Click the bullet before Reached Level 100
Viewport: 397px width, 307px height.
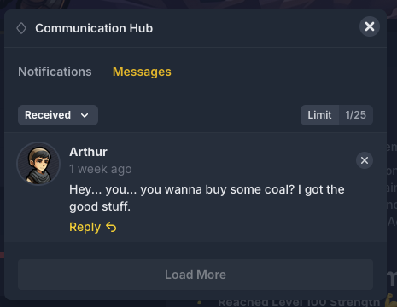pos(200,303)
